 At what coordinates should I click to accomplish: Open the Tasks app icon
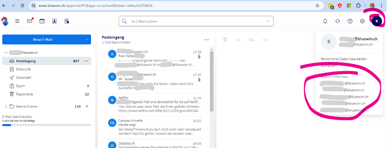67,21
